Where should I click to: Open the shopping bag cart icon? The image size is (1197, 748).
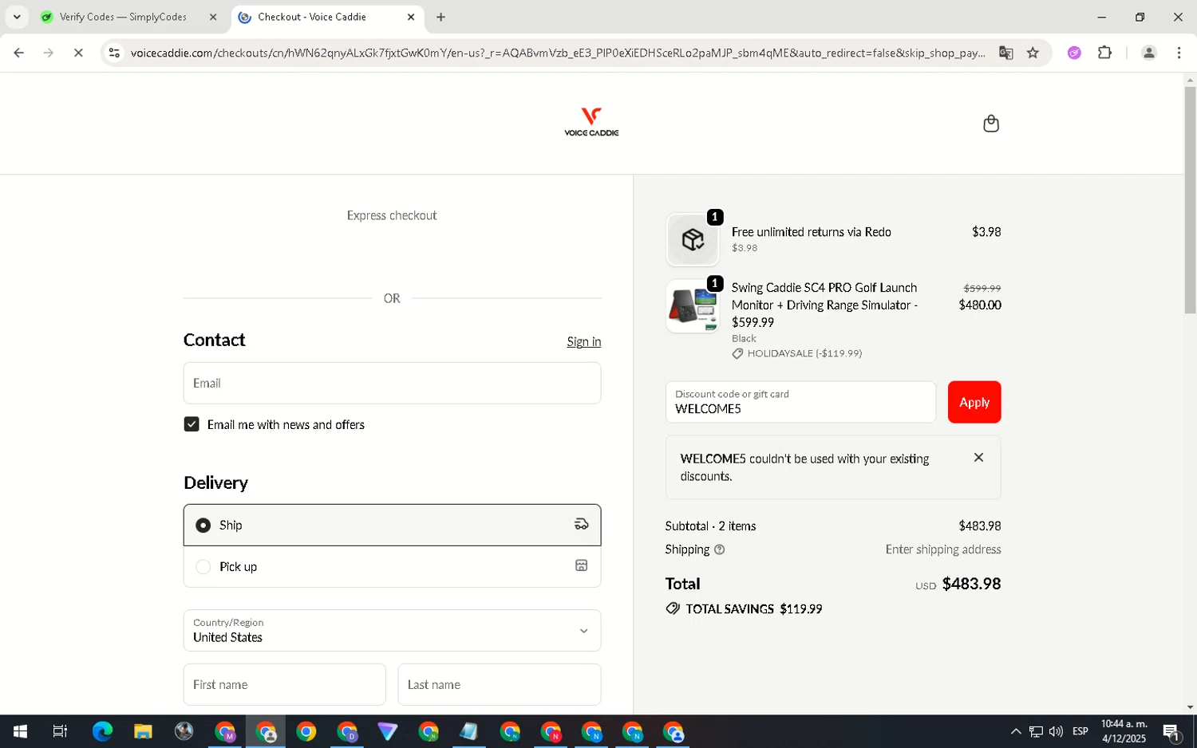pos(990,124)
